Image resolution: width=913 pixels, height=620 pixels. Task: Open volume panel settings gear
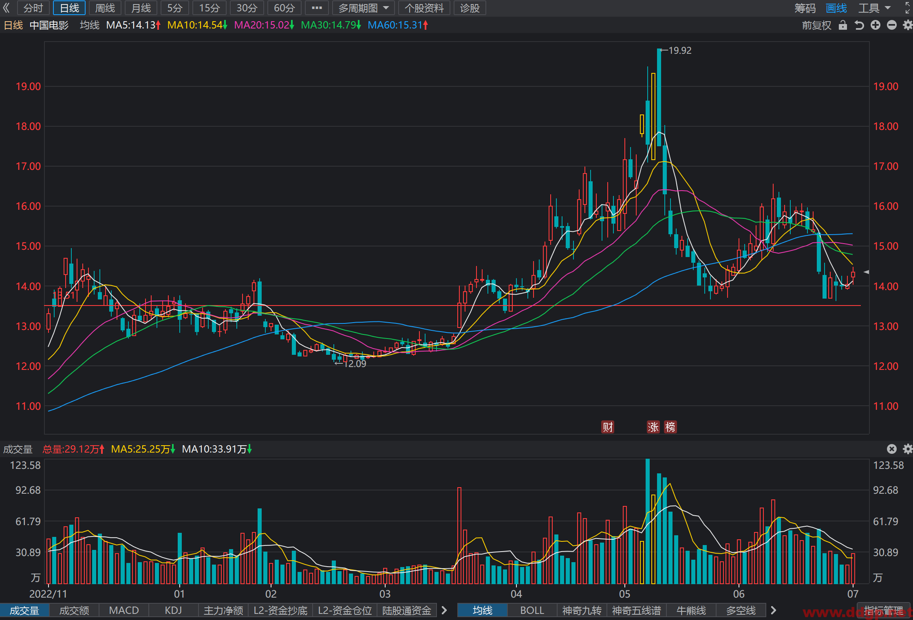pyautogui.click(x=908, y=449)
